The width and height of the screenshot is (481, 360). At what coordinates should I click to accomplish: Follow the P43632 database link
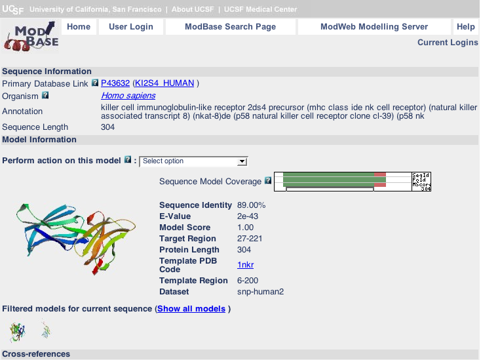[x=115, y=83]
